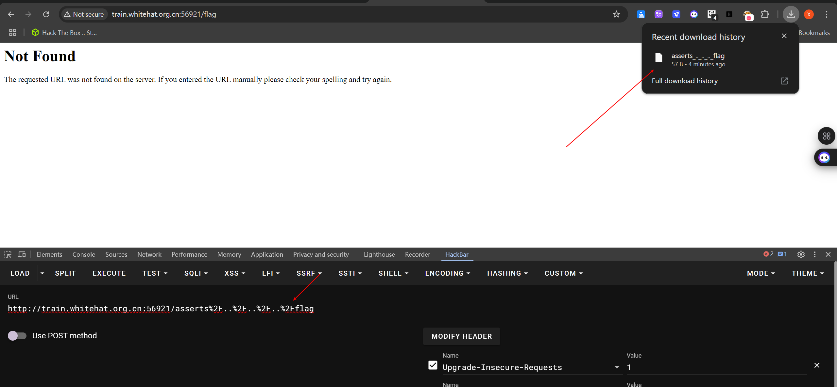
Task: Open the THEME dropdown
Action: pos(808,273)
